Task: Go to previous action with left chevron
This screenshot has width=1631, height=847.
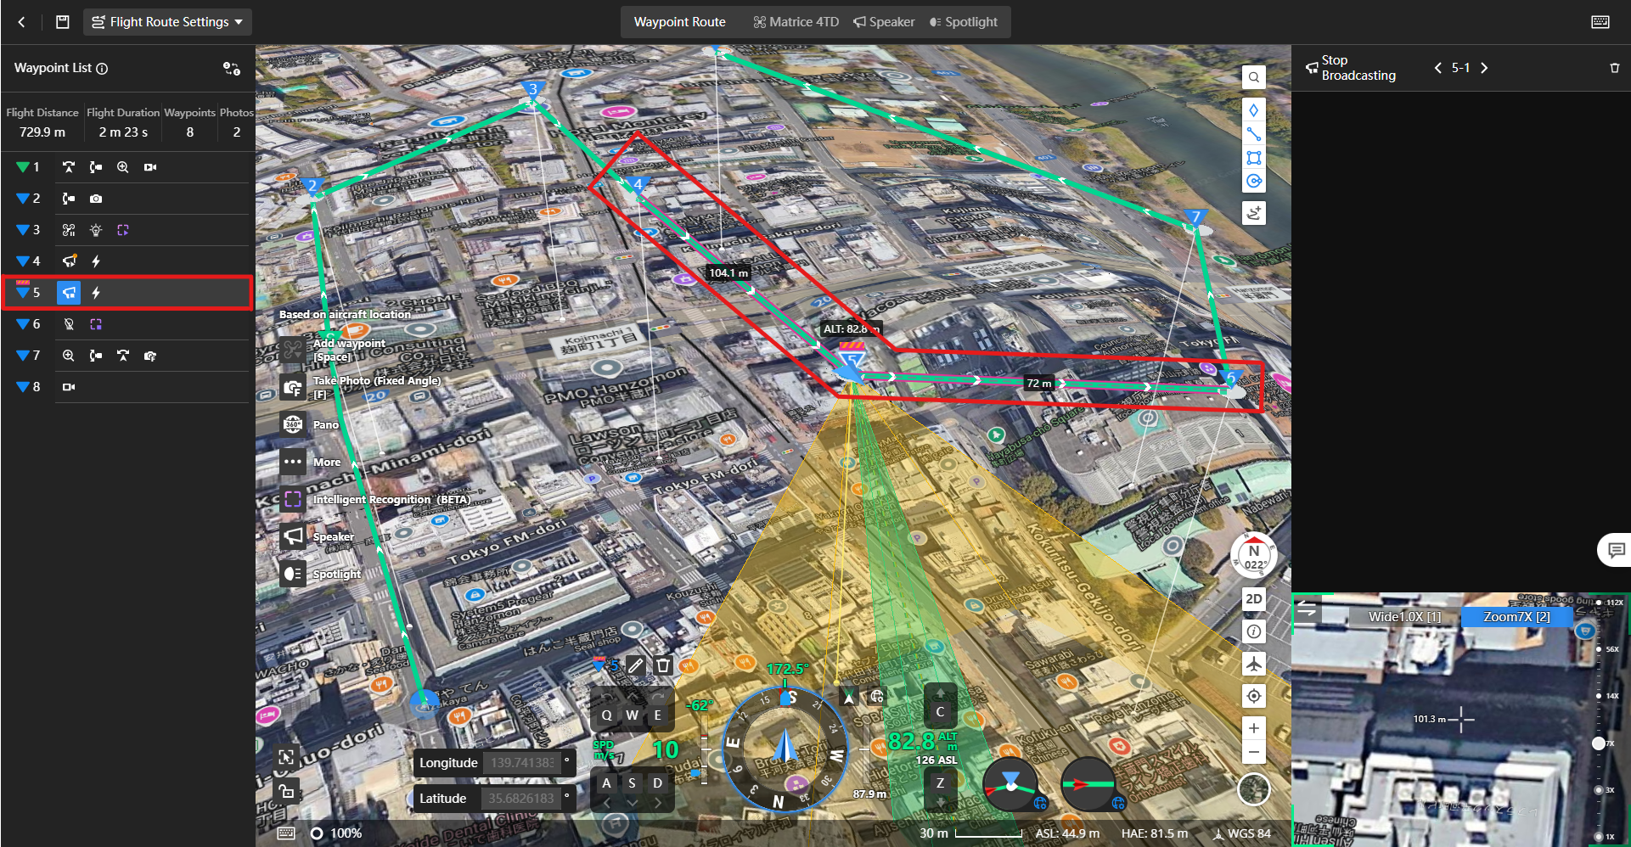Action: click(x=1437, y=68)
